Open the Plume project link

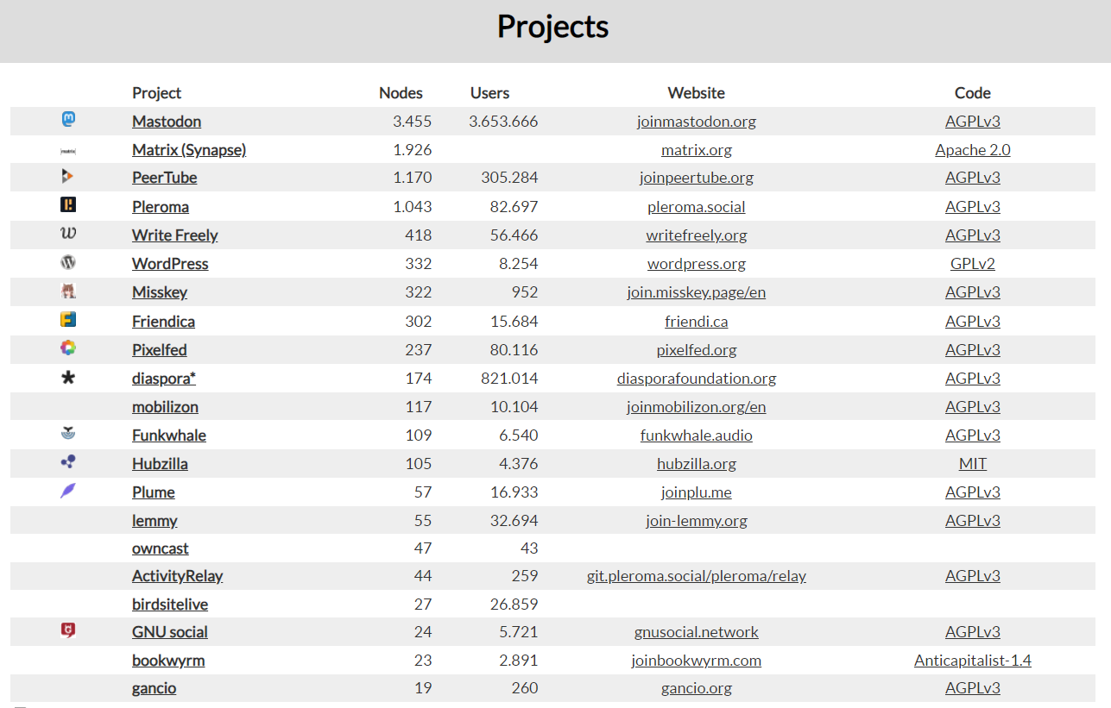coord(154,492)
